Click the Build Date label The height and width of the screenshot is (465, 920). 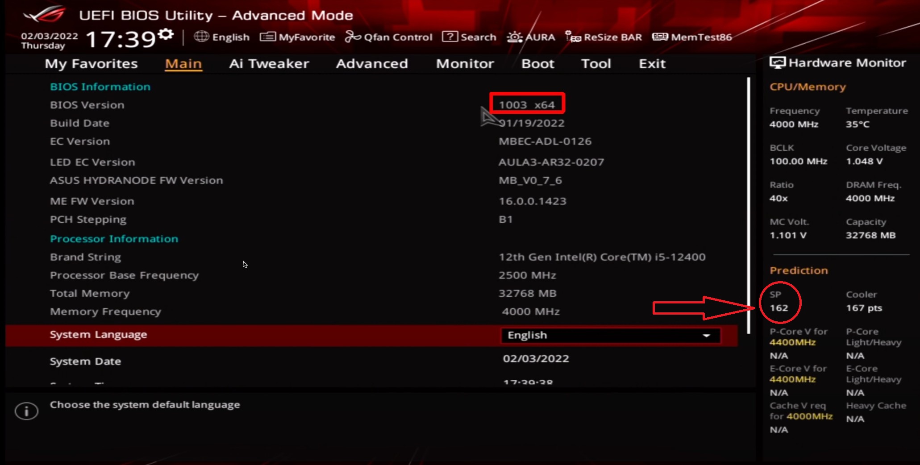pyautogui.click(x=80, y=123)
